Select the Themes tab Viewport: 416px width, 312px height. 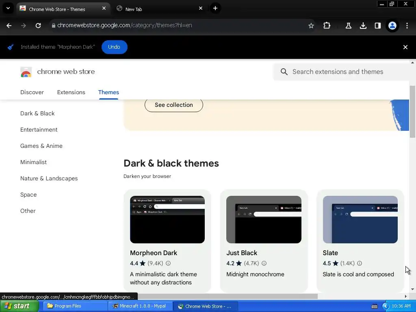coord(108,92)
